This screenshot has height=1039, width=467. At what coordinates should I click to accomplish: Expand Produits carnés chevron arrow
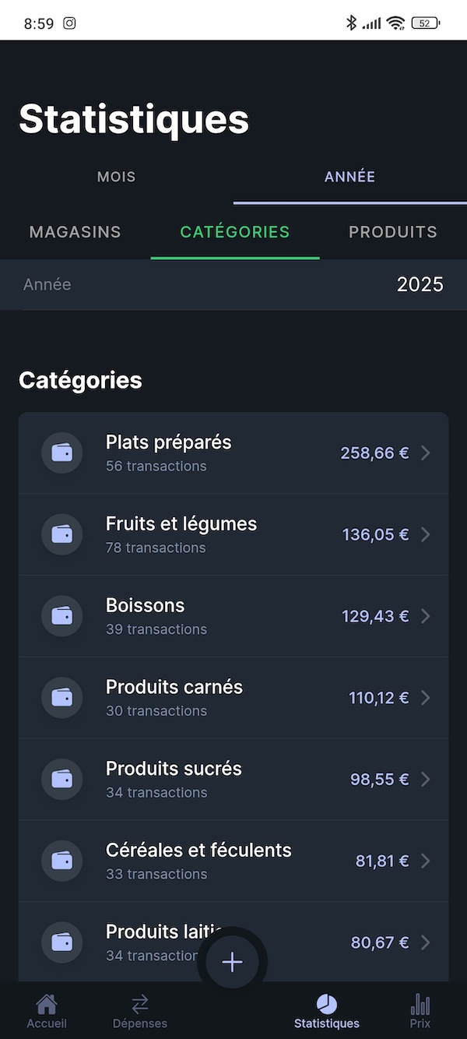coord(426,698)
